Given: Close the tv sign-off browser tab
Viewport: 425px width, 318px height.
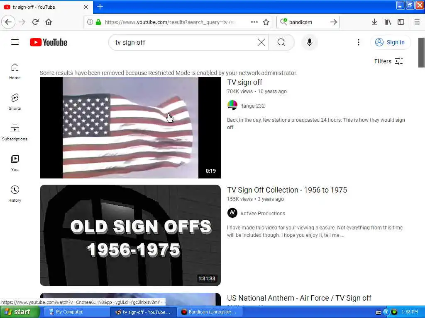Looking at the screenshot, I should tap(86, 7).
